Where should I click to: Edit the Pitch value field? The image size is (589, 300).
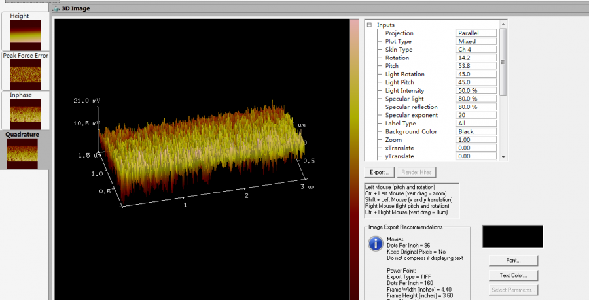pyautogui.click(x=476, y=66)
